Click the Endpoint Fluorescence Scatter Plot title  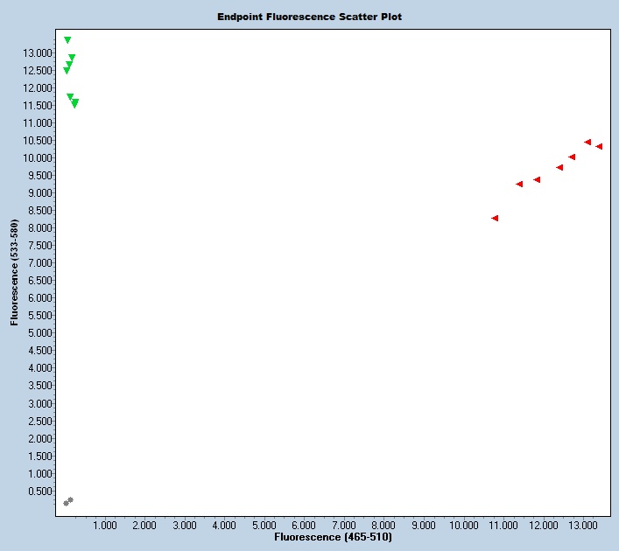pos(310,17)
